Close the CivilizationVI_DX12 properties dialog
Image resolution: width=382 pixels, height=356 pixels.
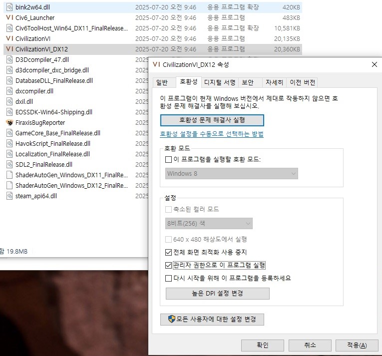[x=375, y=64]
